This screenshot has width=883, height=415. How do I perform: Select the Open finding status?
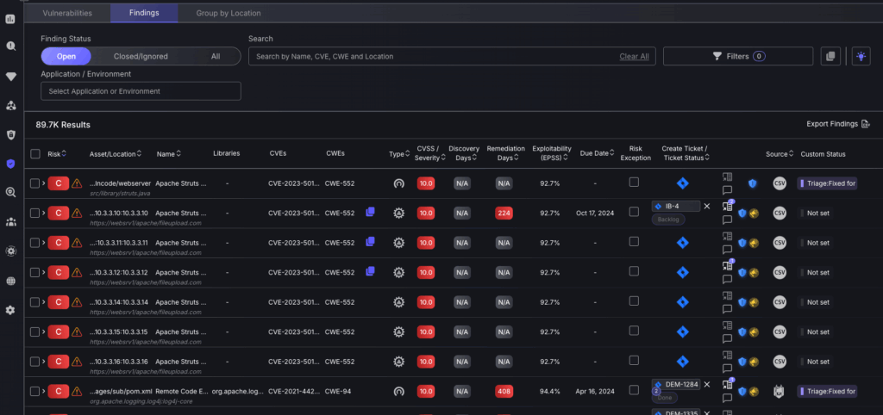[x=66, y=56]
